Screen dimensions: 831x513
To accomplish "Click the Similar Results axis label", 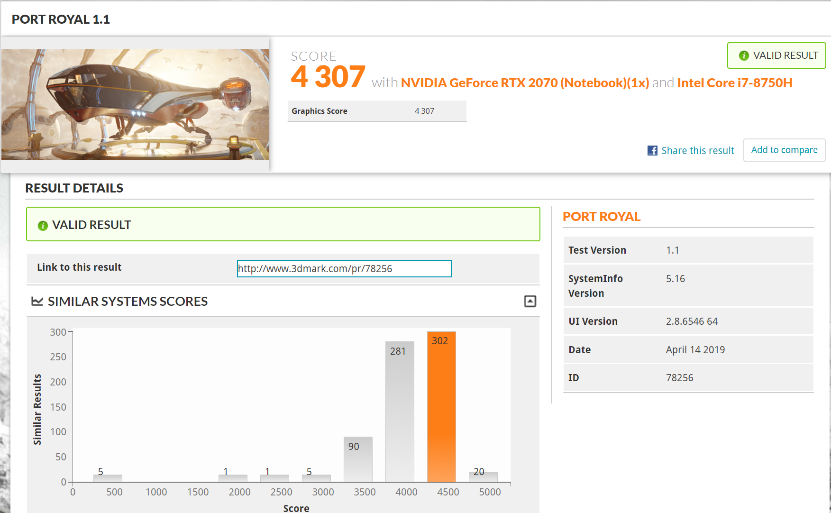I will click(37, 410).
